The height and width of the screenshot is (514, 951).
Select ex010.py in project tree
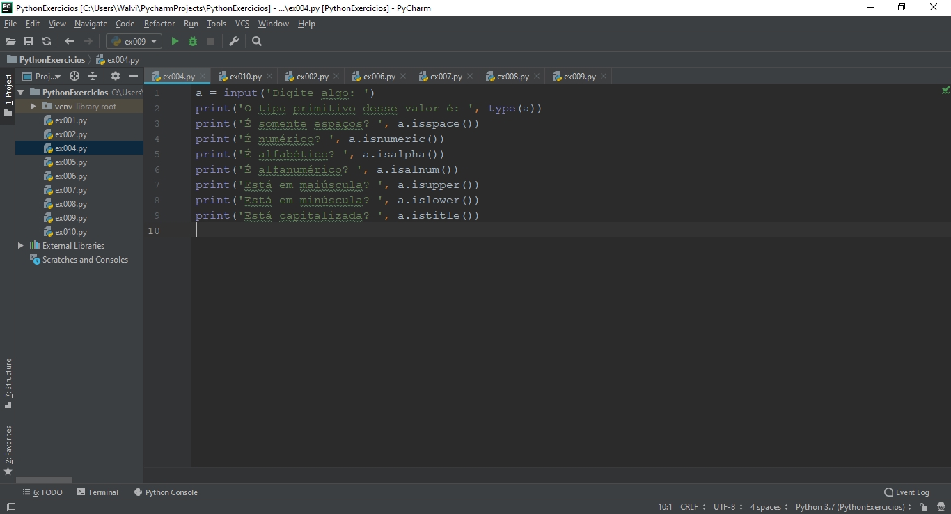[x=71, y=232]
